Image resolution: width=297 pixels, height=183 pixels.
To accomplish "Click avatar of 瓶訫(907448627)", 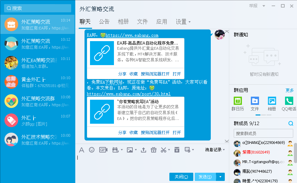I will click(x=237, y=172).
